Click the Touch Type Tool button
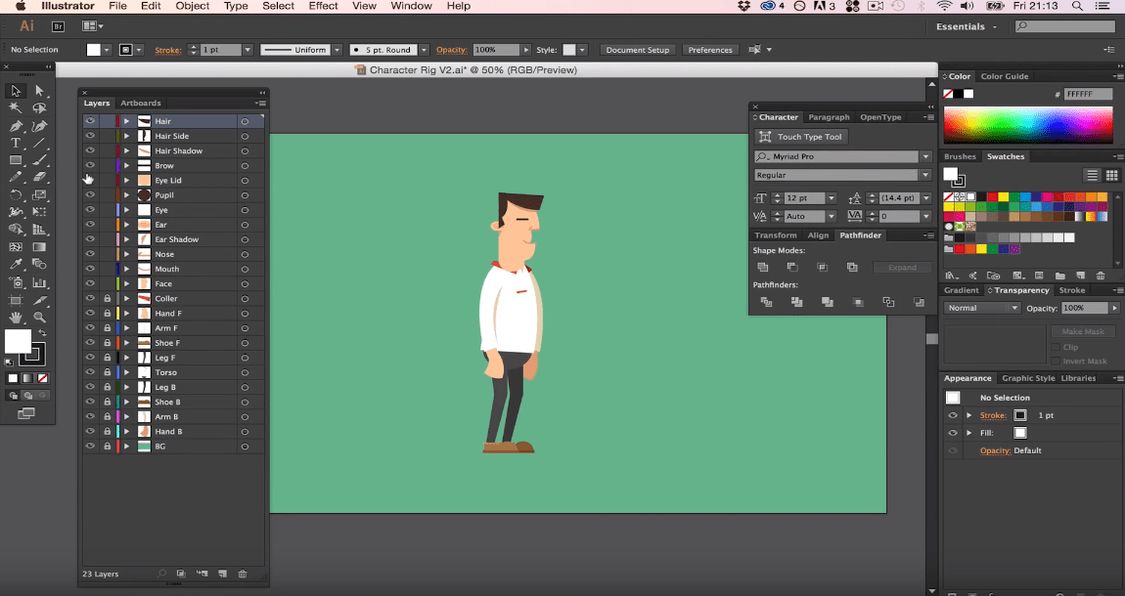 tap(800, 137)
